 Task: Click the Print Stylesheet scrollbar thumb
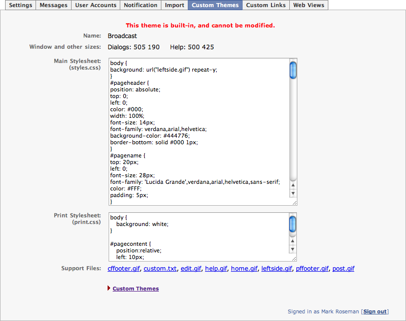[x=293, y=224]
